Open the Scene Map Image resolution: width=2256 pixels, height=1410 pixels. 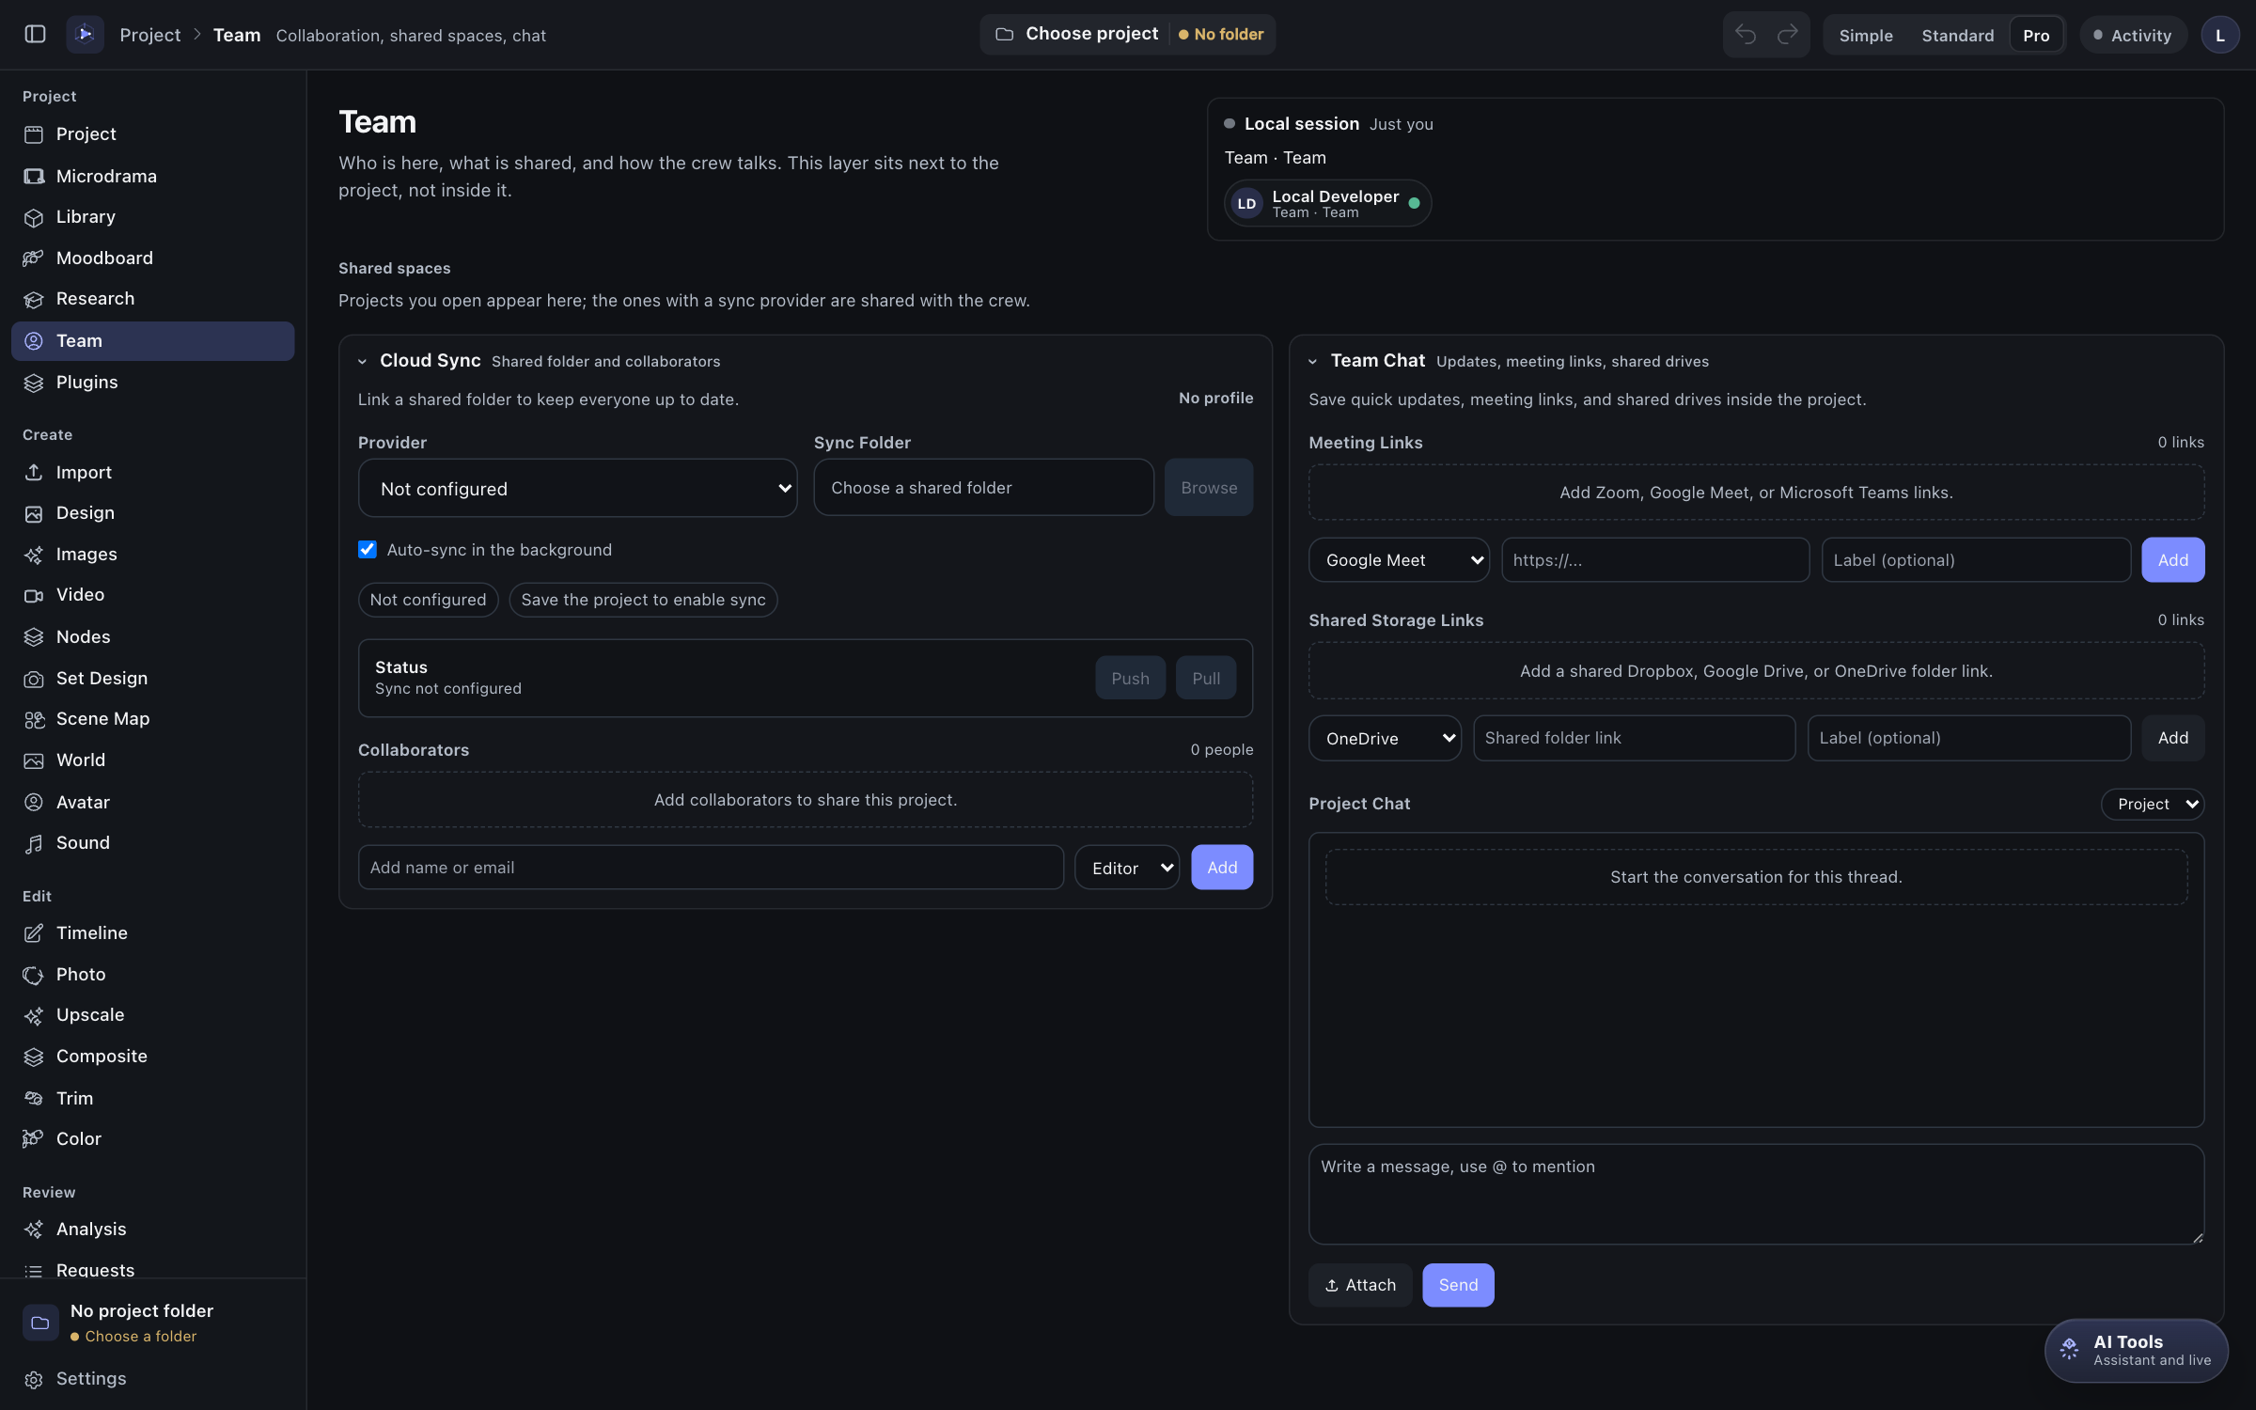152,719
